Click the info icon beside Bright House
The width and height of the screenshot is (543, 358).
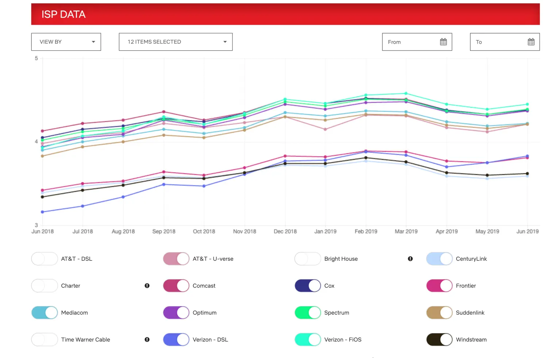410,259
